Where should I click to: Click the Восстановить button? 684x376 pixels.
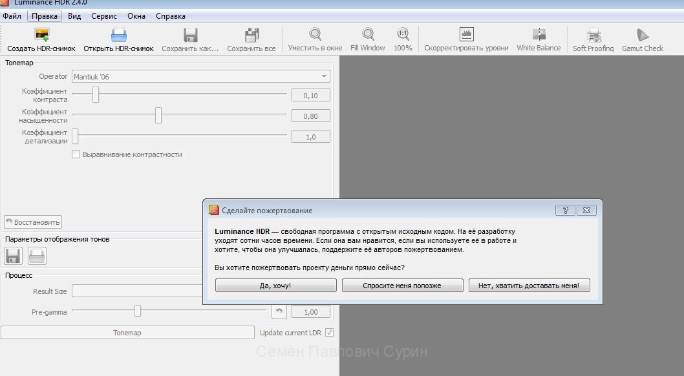[33, 222]
